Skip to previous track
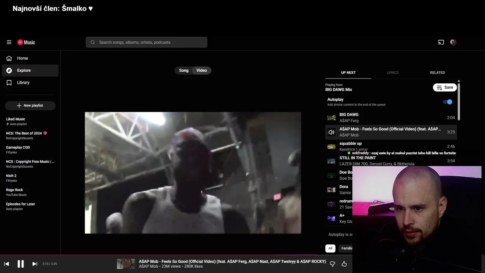The height and width of the screenshot is (273, 485). [x=6, y=264]
